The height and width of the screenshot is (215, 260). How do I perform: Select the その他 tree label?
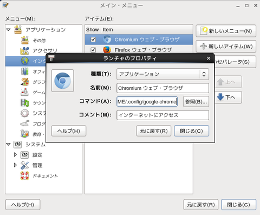pyautogui.click(x=39, y=40)
